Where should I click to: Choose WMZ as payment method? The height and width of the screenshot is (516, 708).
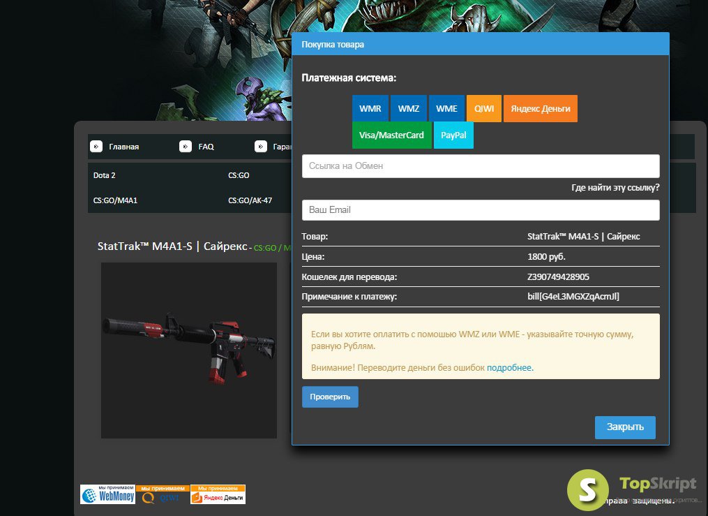tap(409, 108)
